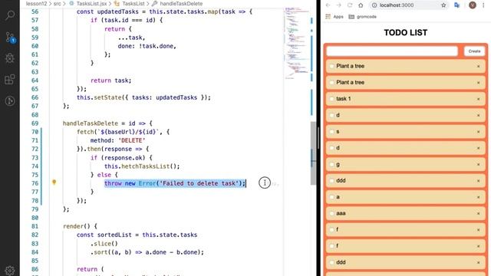
Task: Click the editor vertical scrollbar thumb
Action: (313, 153)
